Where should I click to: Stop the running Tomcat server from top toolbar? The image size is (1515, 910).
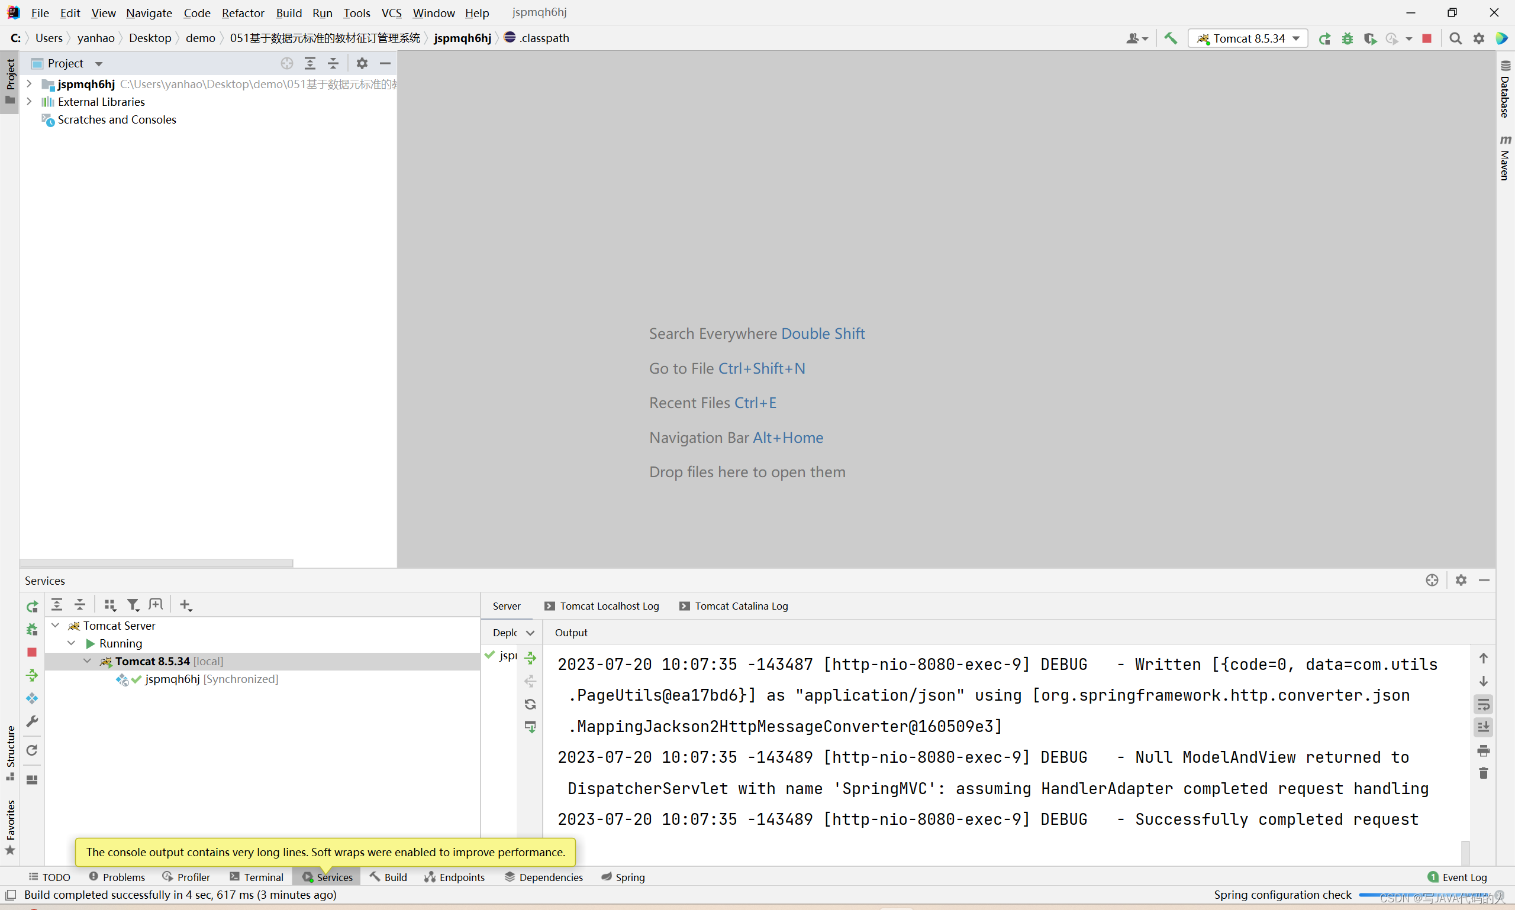coord(1427,38)
